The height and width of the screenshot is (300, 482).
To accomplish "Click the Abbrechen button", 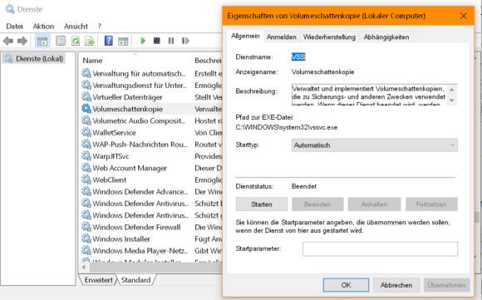I will [x=396, y=285].
